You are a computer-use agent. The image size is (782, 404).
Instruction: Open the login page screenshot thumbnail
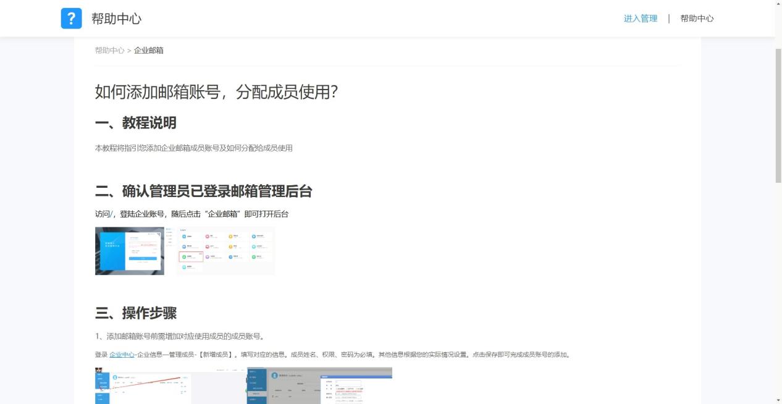(x=130, y=251)
